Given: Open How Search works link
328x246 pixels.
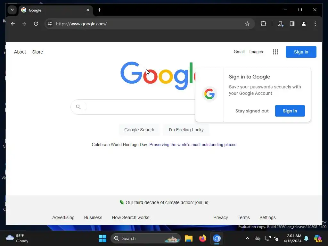Looking at the screenshot, I should [x=131, y=217].
